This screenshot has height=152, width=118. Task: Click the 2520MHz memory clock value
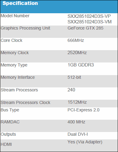click(77, 53)
